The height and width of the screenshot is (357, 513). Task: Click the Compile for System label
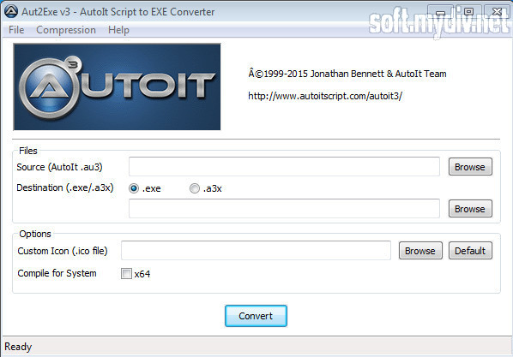pyautogui.click(x=57, y=273)
